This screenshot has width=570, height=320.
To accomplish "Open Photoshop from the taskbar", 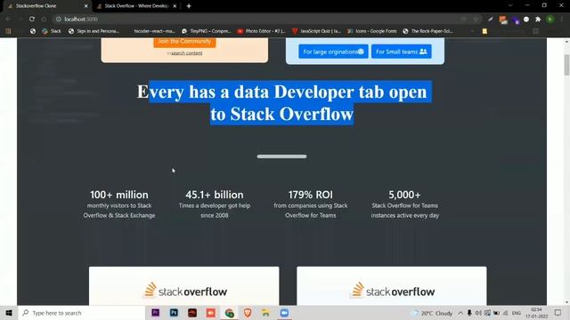I will click(x=174, y=313).
